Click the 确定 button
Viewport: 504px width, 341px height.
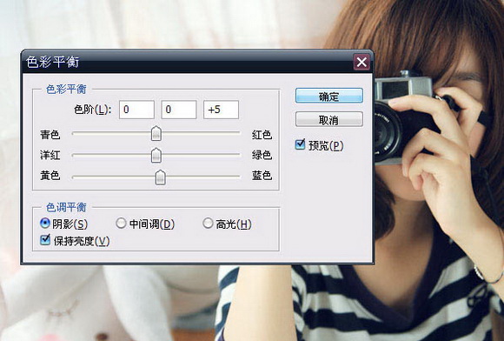tap(329, 96)
